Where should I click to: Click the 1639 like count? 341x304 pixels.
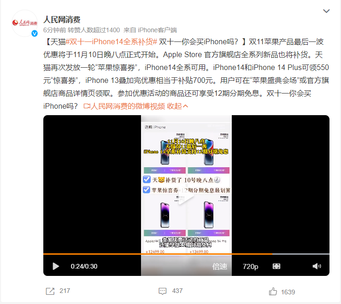288,292
